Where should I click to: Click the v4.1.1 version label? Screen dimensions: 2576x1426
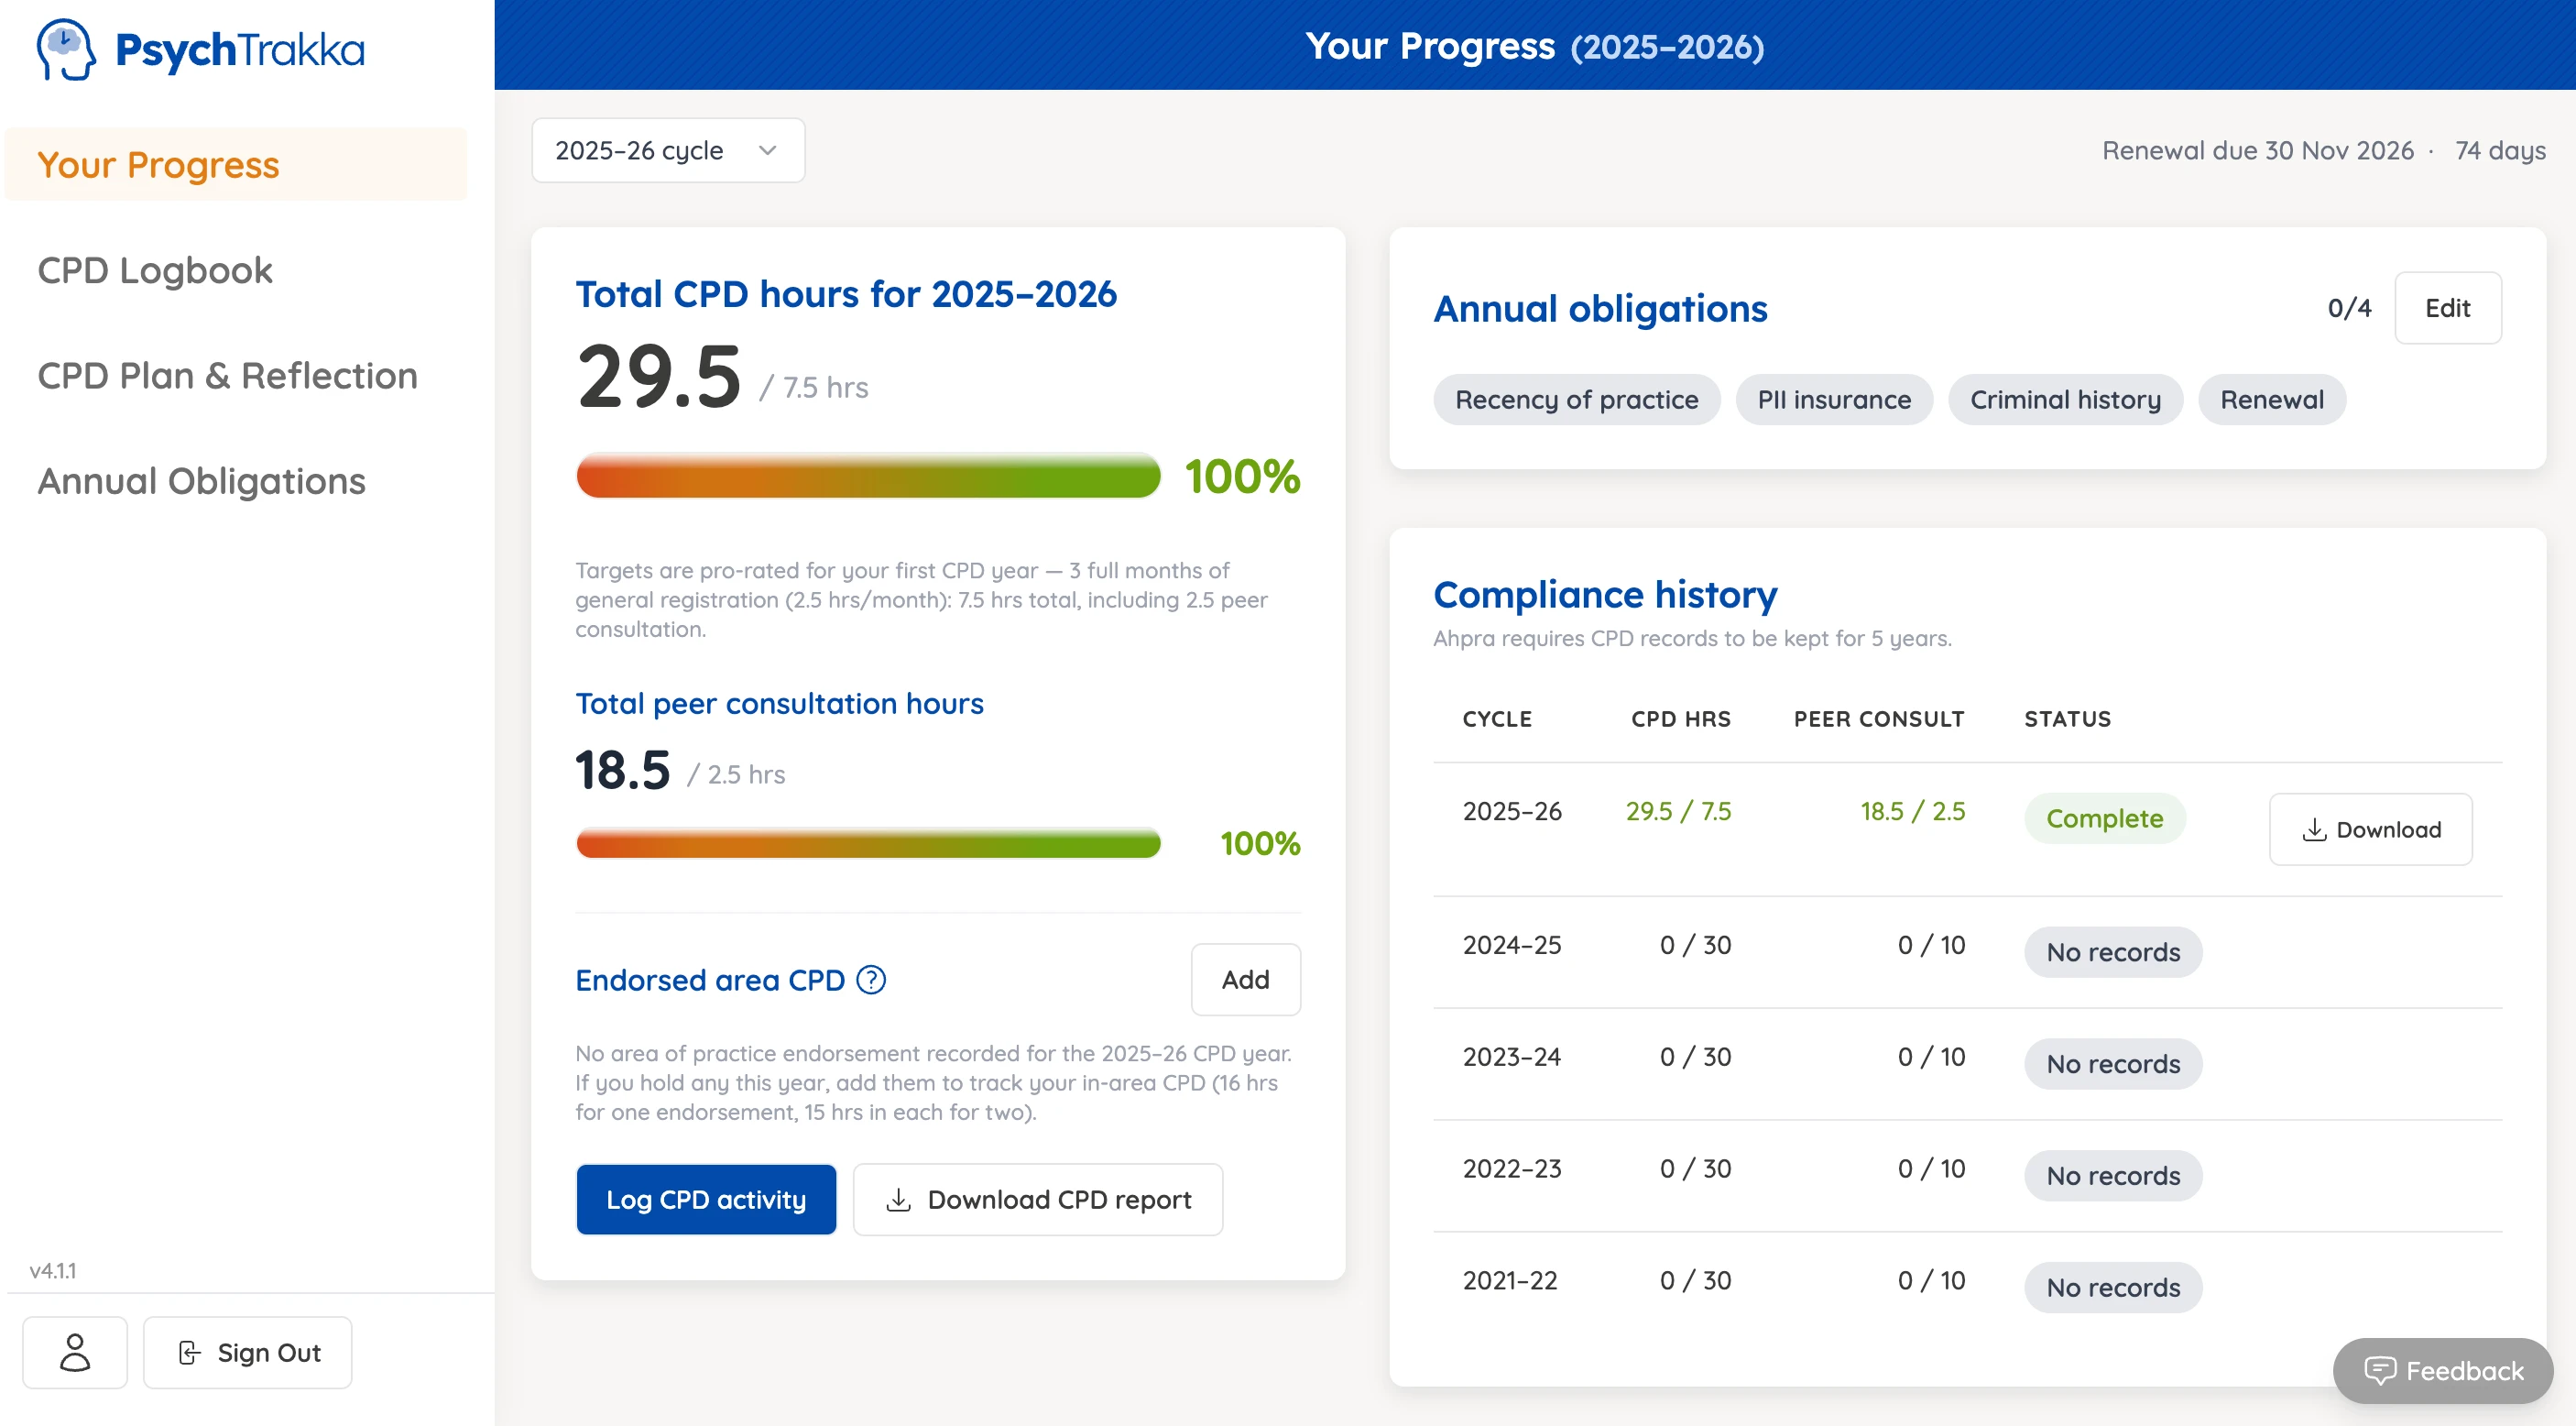[53, 1271]
